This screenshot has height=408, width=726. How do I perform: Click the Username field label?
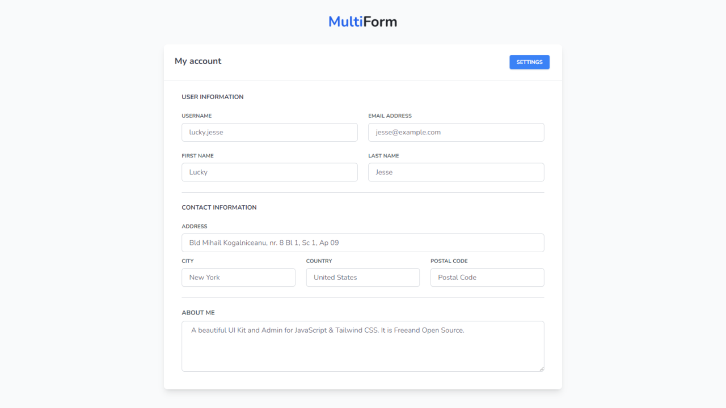(x=196, y=116)
